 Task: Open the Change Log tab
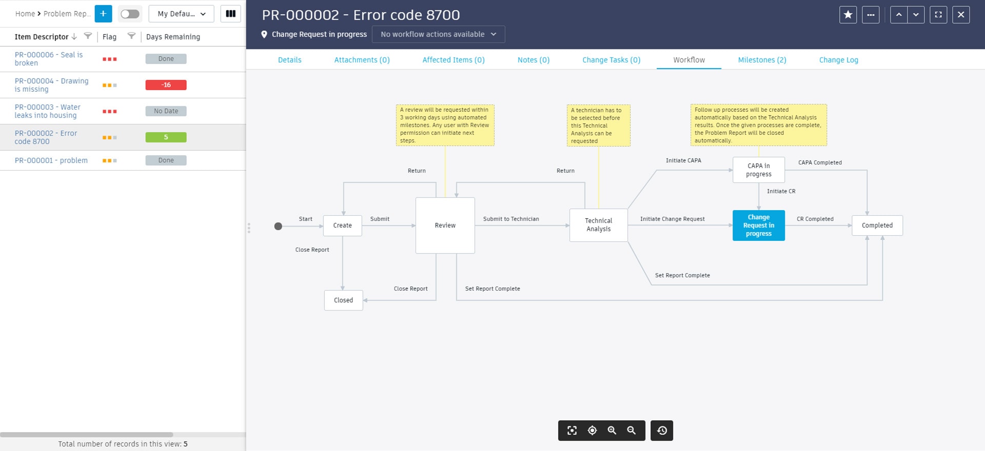click(838, 60)
